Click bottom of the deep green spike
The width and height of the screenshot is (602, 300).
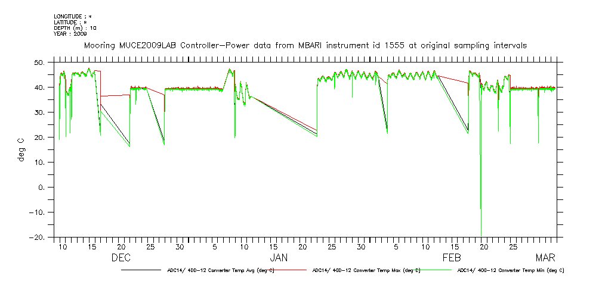(481, 235)
